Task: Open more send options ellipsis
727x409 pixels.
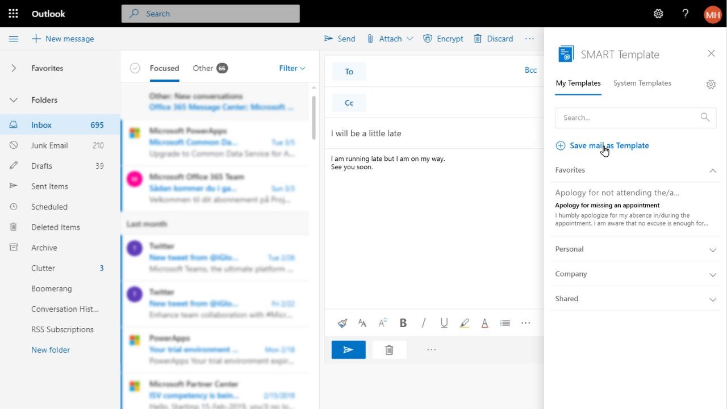Action: 431,350
